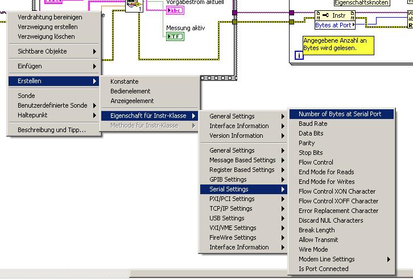Select Parity property
413x279 pixels.
pos(342,143)
